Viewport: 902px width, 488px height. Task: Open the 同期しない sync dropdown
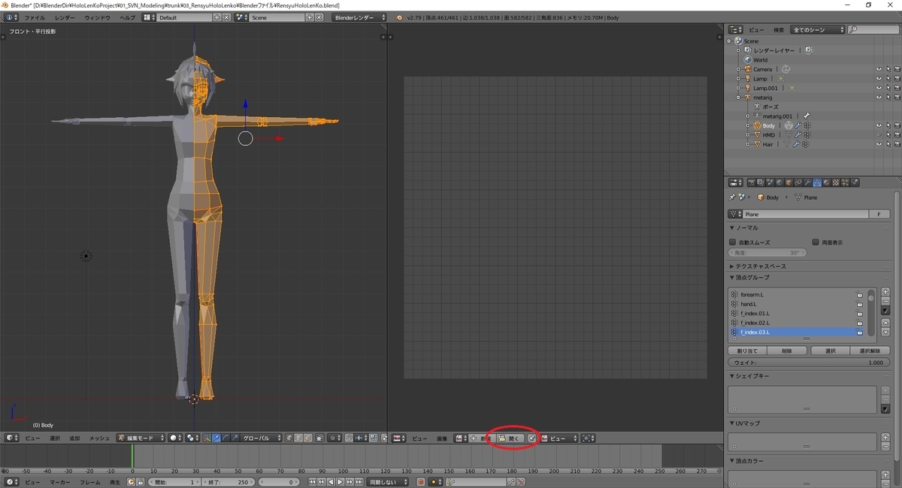click(388, 482)
